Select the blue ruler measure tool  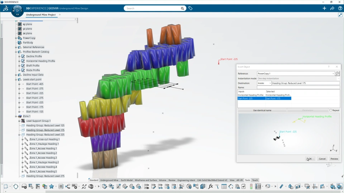(281, 187)
